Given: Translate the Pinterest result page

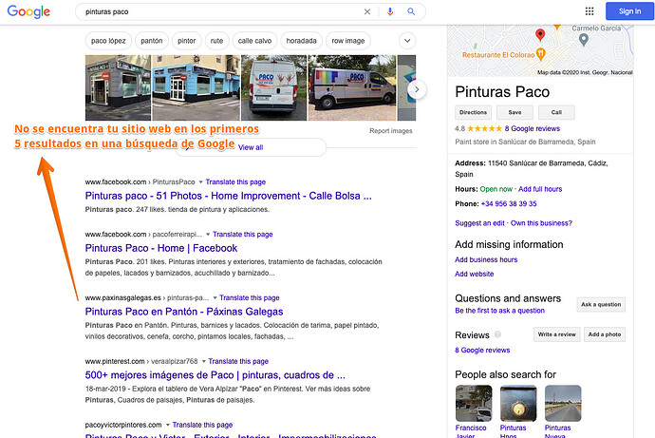Looking at the screenshot, I should [x=238, y=362].
